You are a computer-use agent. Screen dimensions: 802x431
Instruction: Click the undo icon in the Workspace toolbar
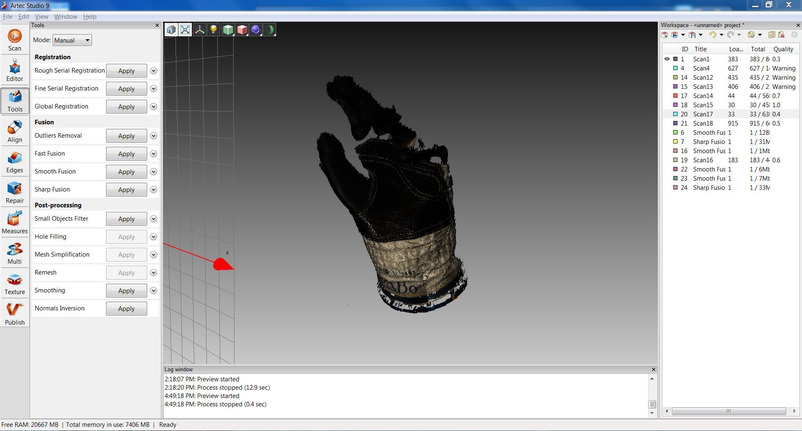pos(713,35)
